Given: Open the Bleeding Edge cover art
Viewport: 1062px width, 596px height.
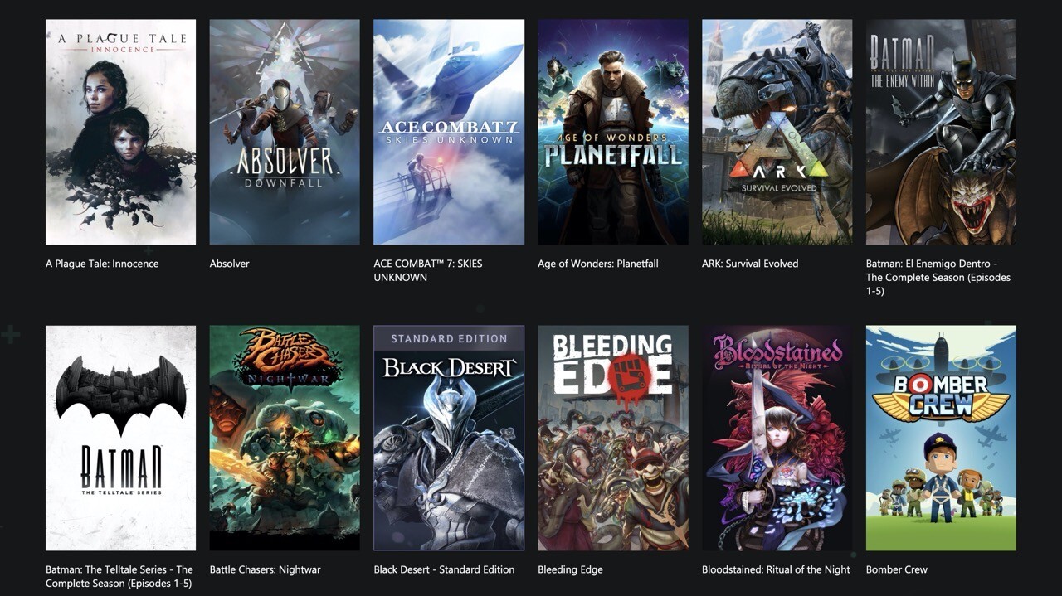Looking at the screenshot, I should click(613, 438).
